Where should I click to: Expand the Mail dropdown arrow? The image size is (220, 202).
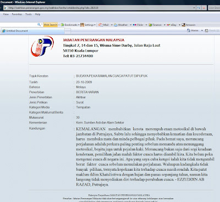112,25
